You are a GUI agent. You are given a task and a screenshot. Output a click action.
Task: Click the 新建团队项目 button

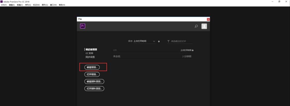tap(94, 81)
